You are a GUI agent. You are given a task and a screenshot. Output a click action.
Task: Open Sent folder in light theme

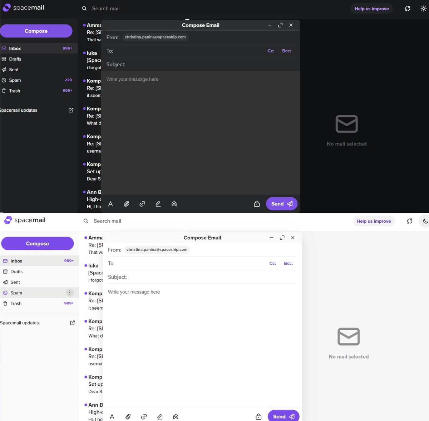[x=39, y=282]
